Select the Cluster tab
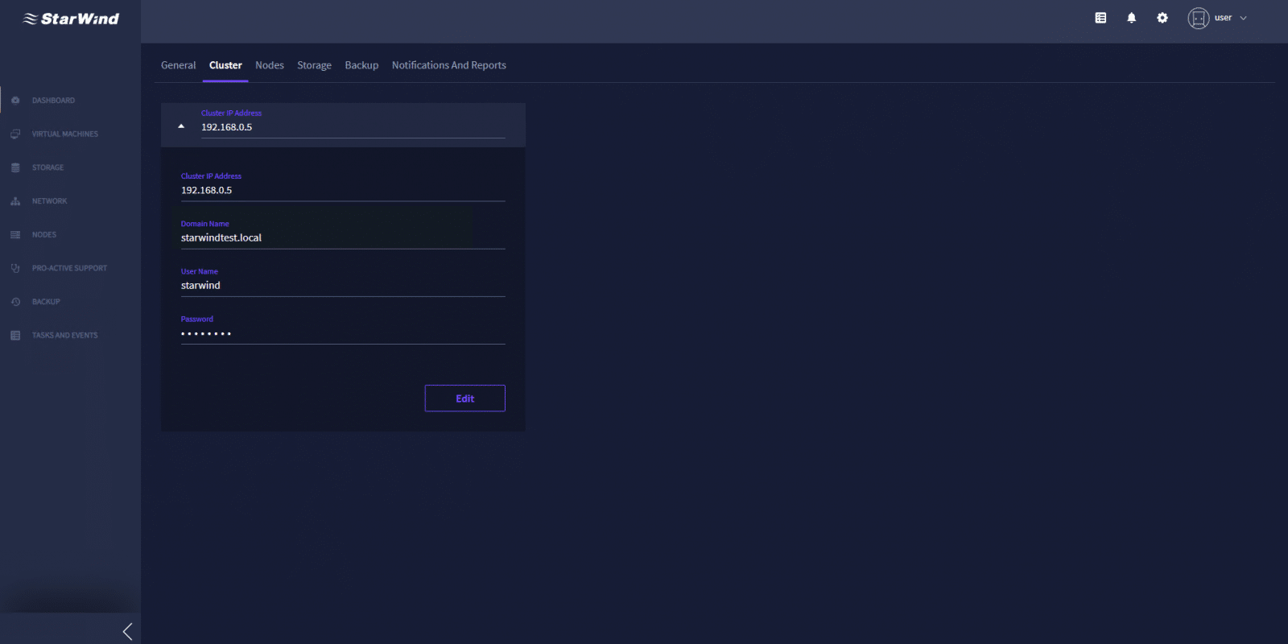1288x644 pixels. coord(225,65)
